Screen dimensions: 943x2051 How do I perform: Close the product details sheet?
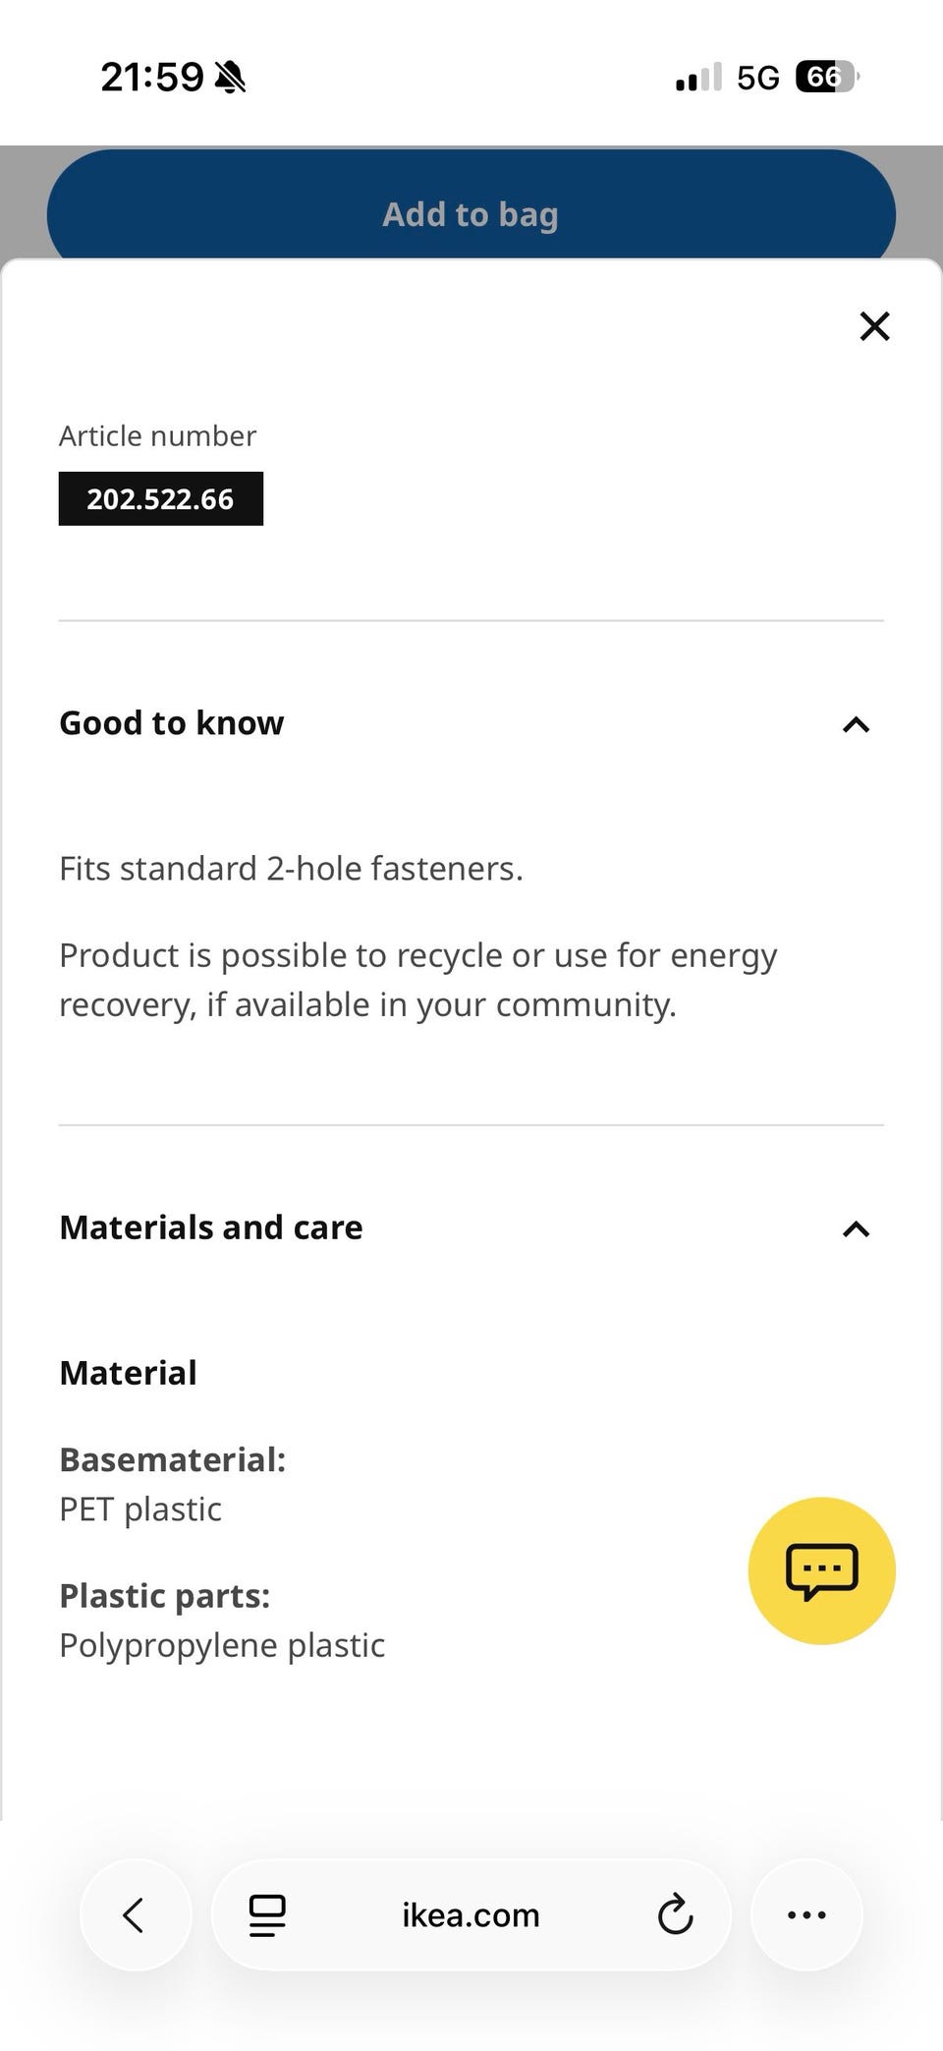tap(874, 326)
